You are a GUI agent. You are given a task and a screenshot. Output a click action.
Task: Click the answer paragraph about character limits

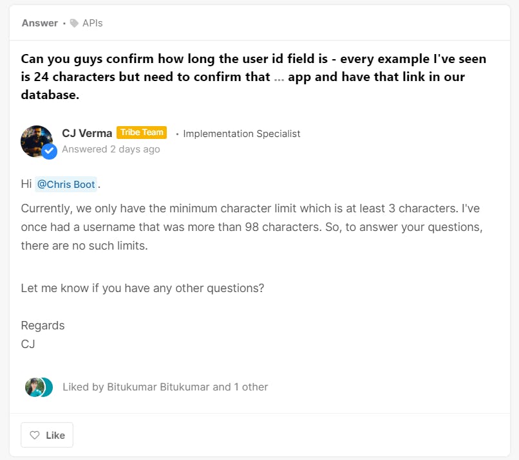tap(251, 227)
